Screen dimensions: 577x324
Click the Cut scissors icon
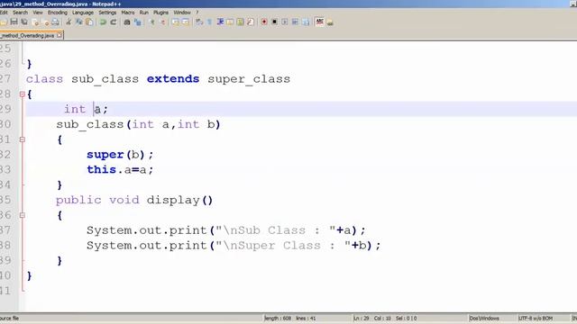coord(69,22)
